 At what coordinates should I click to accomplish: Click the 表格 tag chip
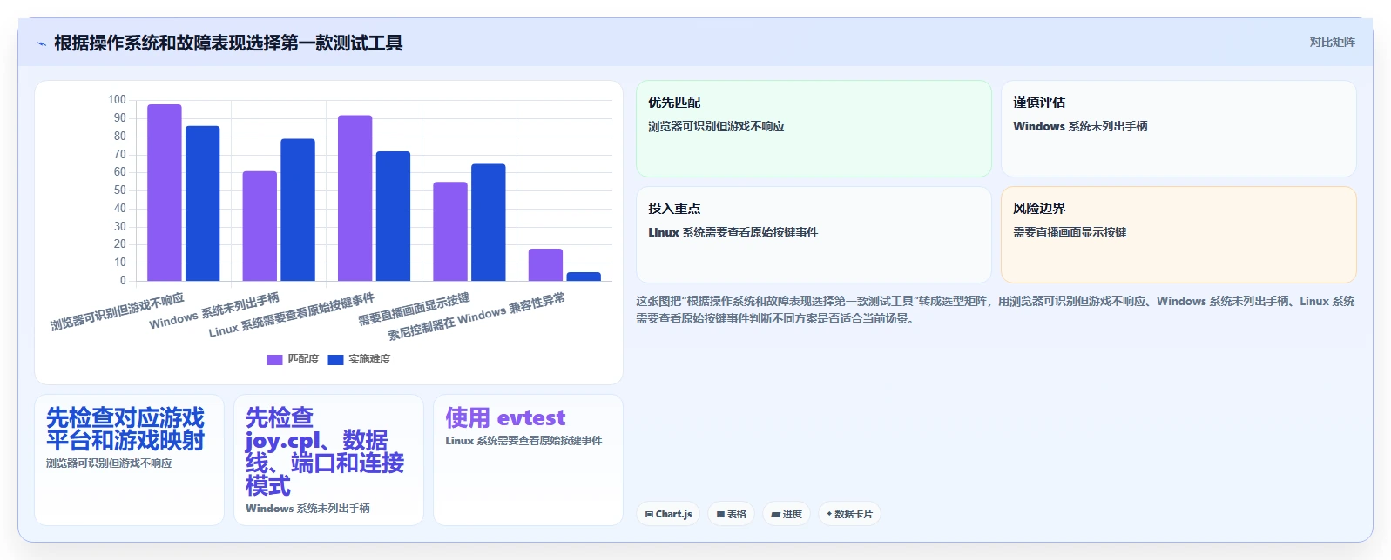(x=731, y=514)
